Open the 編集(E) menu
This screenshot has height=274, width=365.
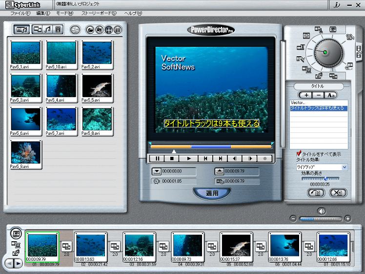pyautogui.click(x=43, y=13)
